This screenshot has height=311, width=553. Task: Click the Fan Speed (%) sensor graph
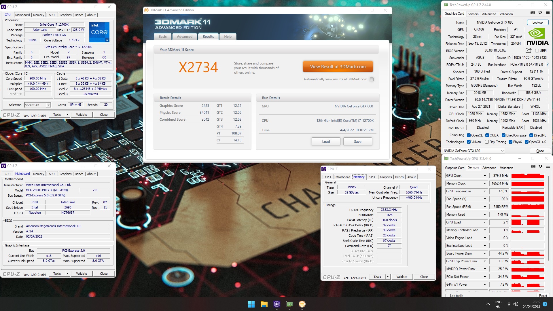(x=528, y=199)
